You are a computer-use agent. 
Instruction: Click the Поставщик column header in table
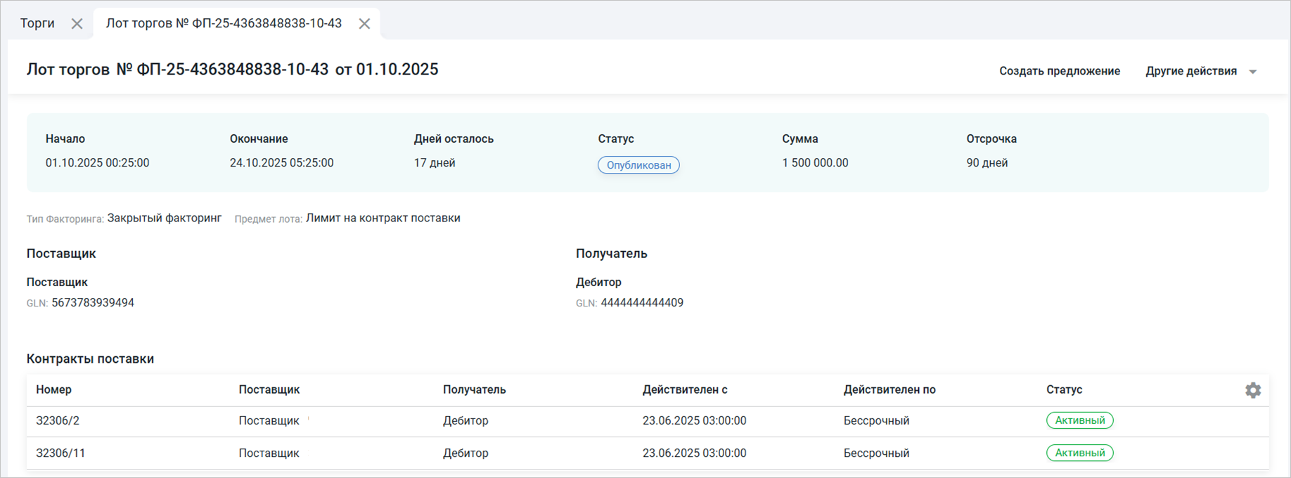click(x=269, y=389)
